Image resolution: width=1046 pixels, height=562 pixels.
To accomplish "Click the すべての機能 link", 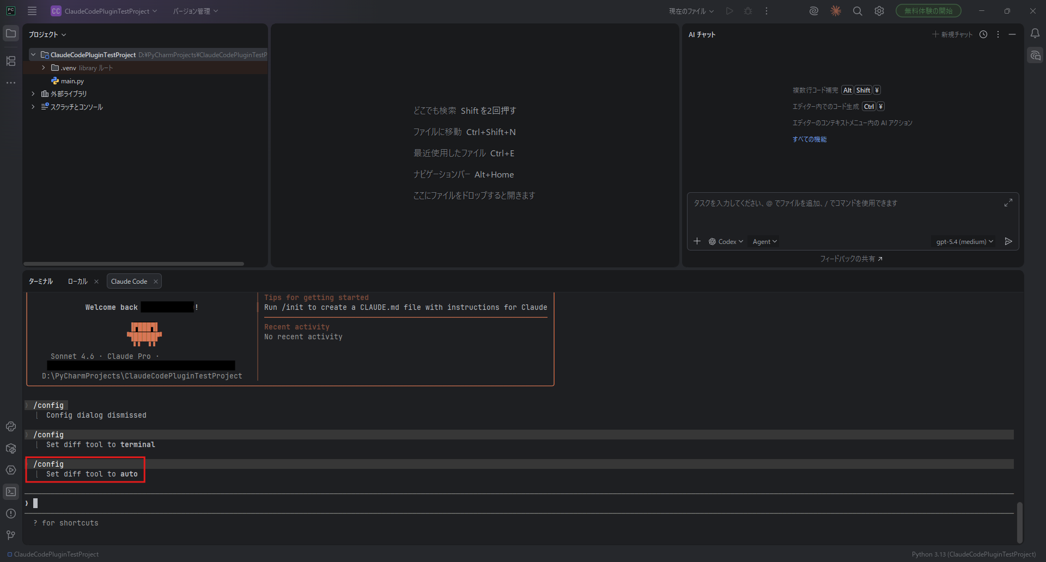I will (x=809, y=139).
